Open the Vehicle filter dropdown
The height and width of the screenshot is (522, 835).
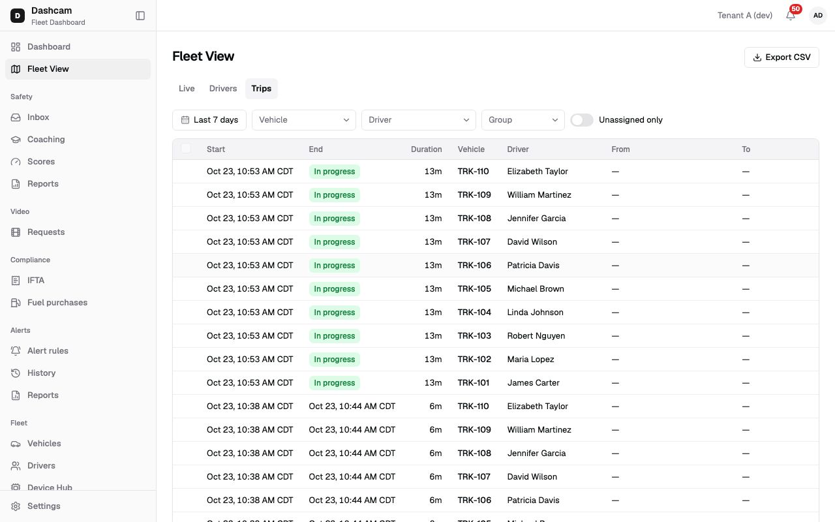click(304, 120)
